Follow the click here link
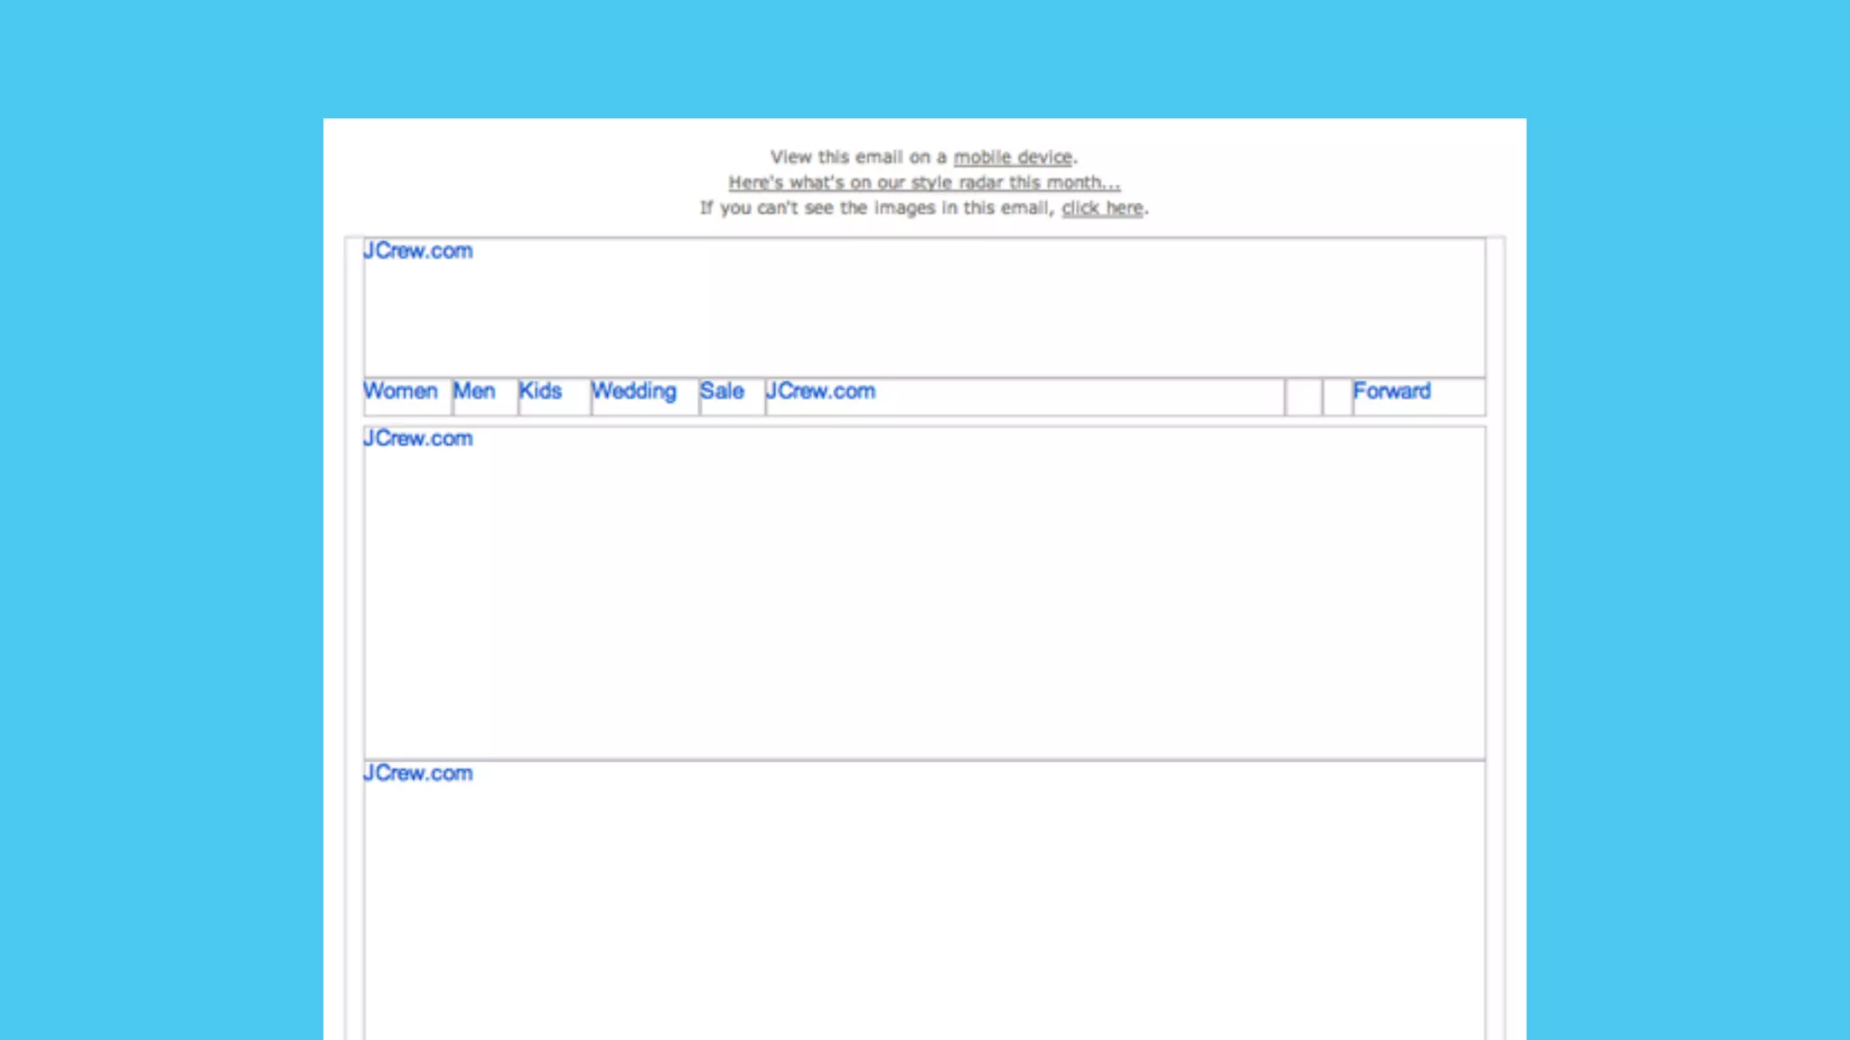The image size is (1850, 1040). [1102, 208]
